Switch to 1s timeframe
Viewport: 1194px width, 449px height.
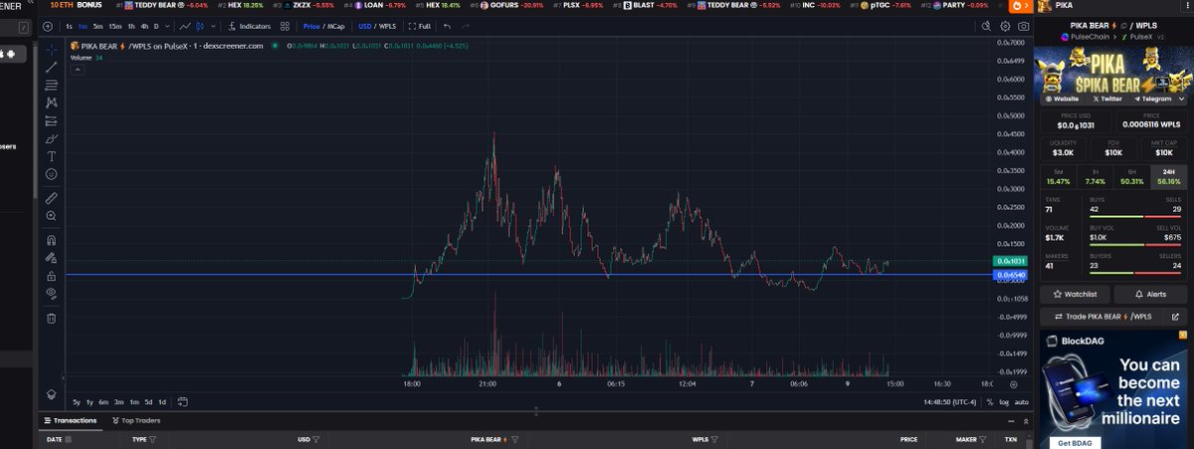[x=68, y=26]
